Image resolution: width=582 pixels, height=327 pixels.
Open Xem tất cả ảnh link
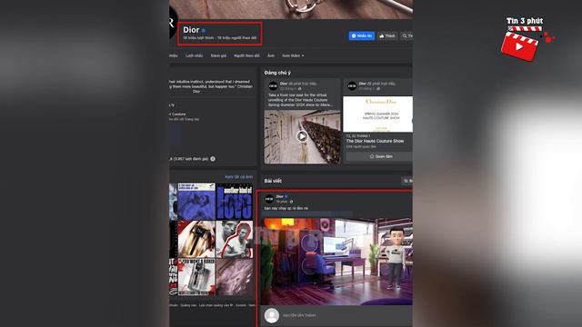[x=238, y=177]
